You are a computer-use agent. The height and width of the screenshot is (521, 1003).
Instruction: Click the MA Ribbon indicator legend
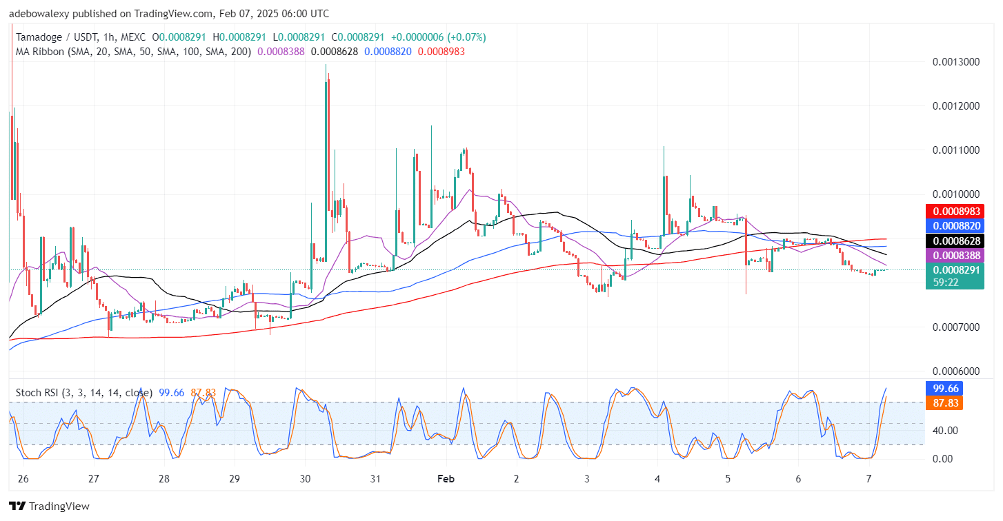pos(133,51)
